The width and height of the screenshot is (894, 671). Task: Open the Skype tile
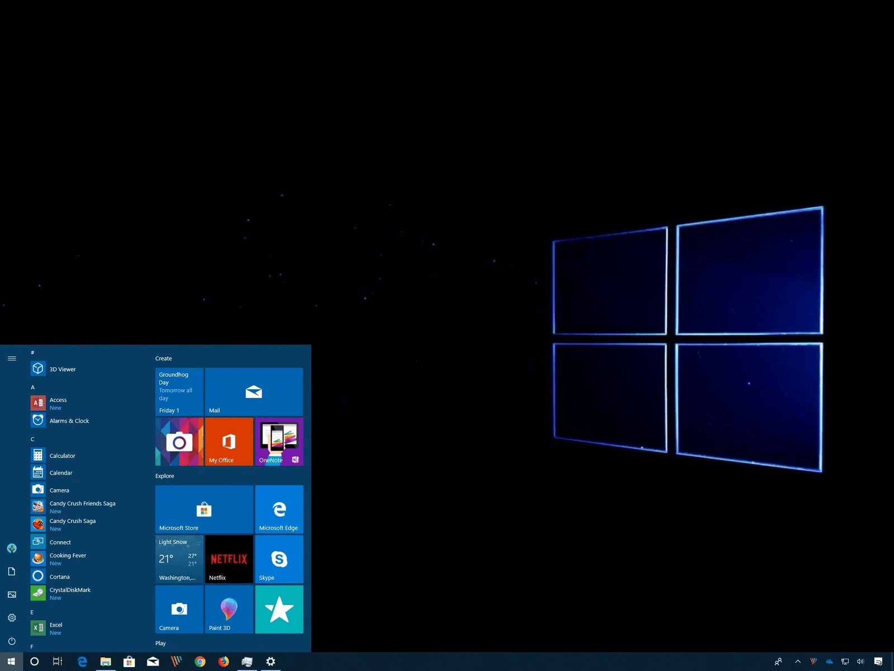(279, 559)
